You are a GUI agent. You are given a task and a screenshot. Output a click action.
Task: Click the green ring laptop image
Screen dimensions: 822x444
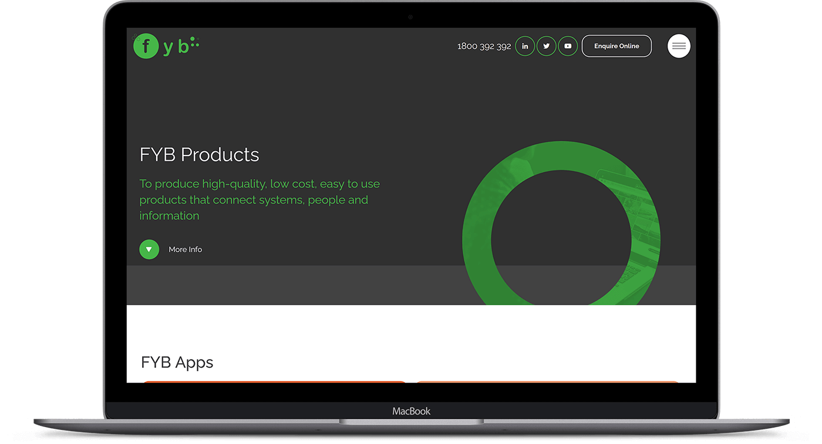pyautogui.click(x=561, y=224)
